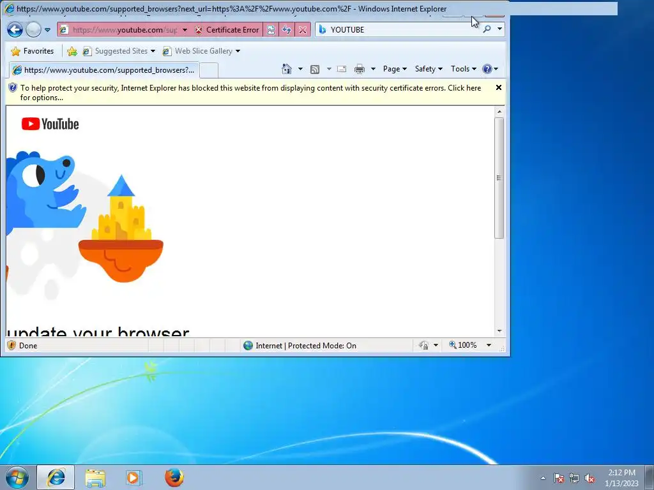Click the 100% zoom level button
Screen dimensions: 654x490
click(x=463, y=345)
